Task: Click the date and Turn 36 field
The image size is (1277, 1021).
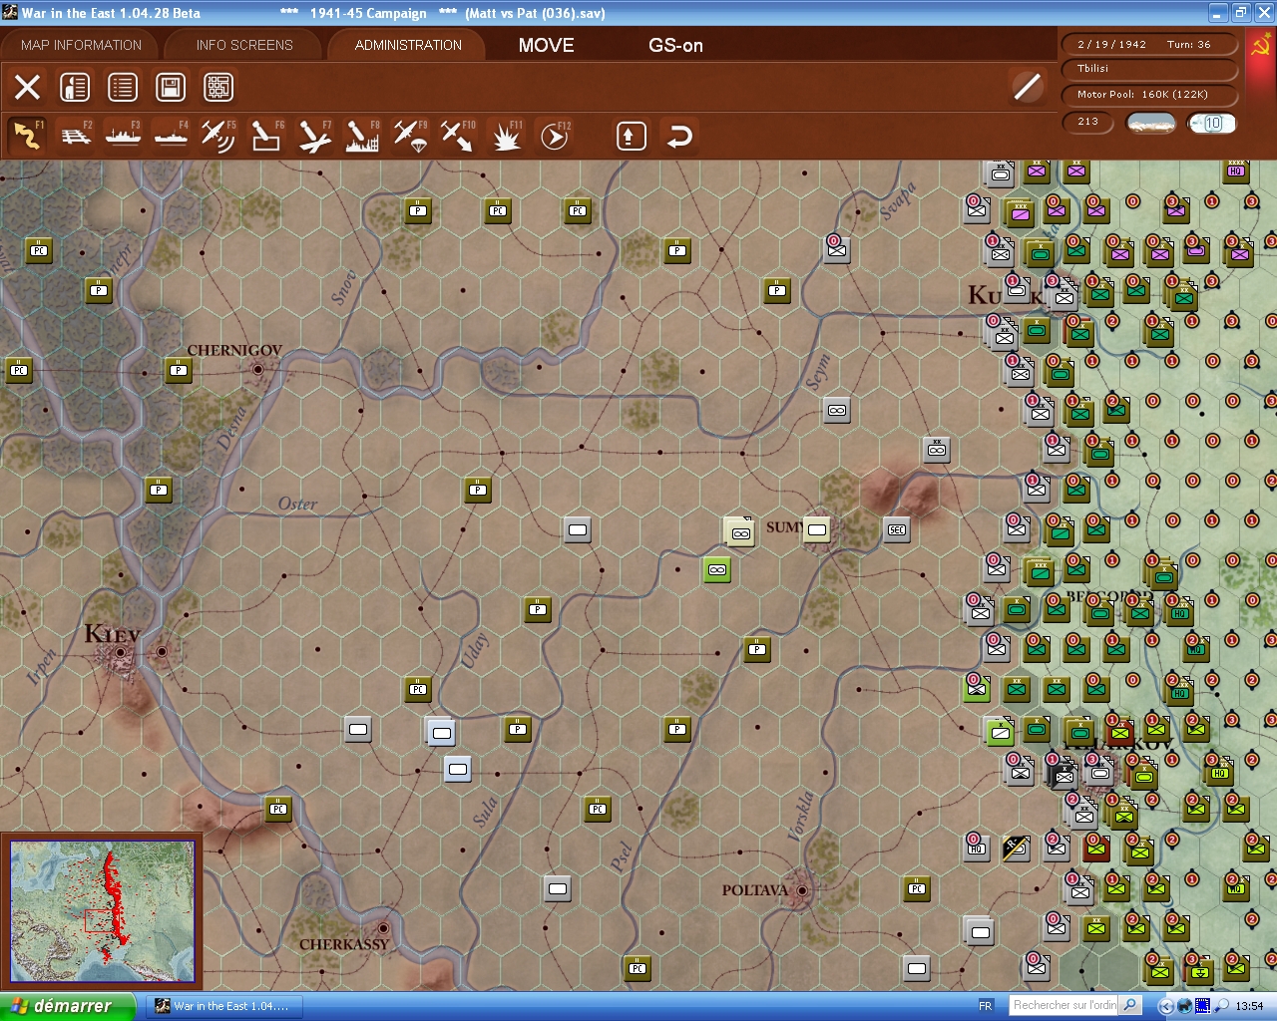Action: [1150, 44]
